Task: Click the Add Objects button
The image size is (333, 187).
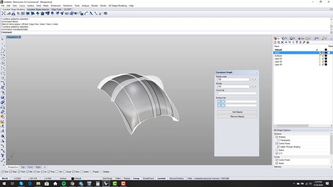Action: (237, 112)
